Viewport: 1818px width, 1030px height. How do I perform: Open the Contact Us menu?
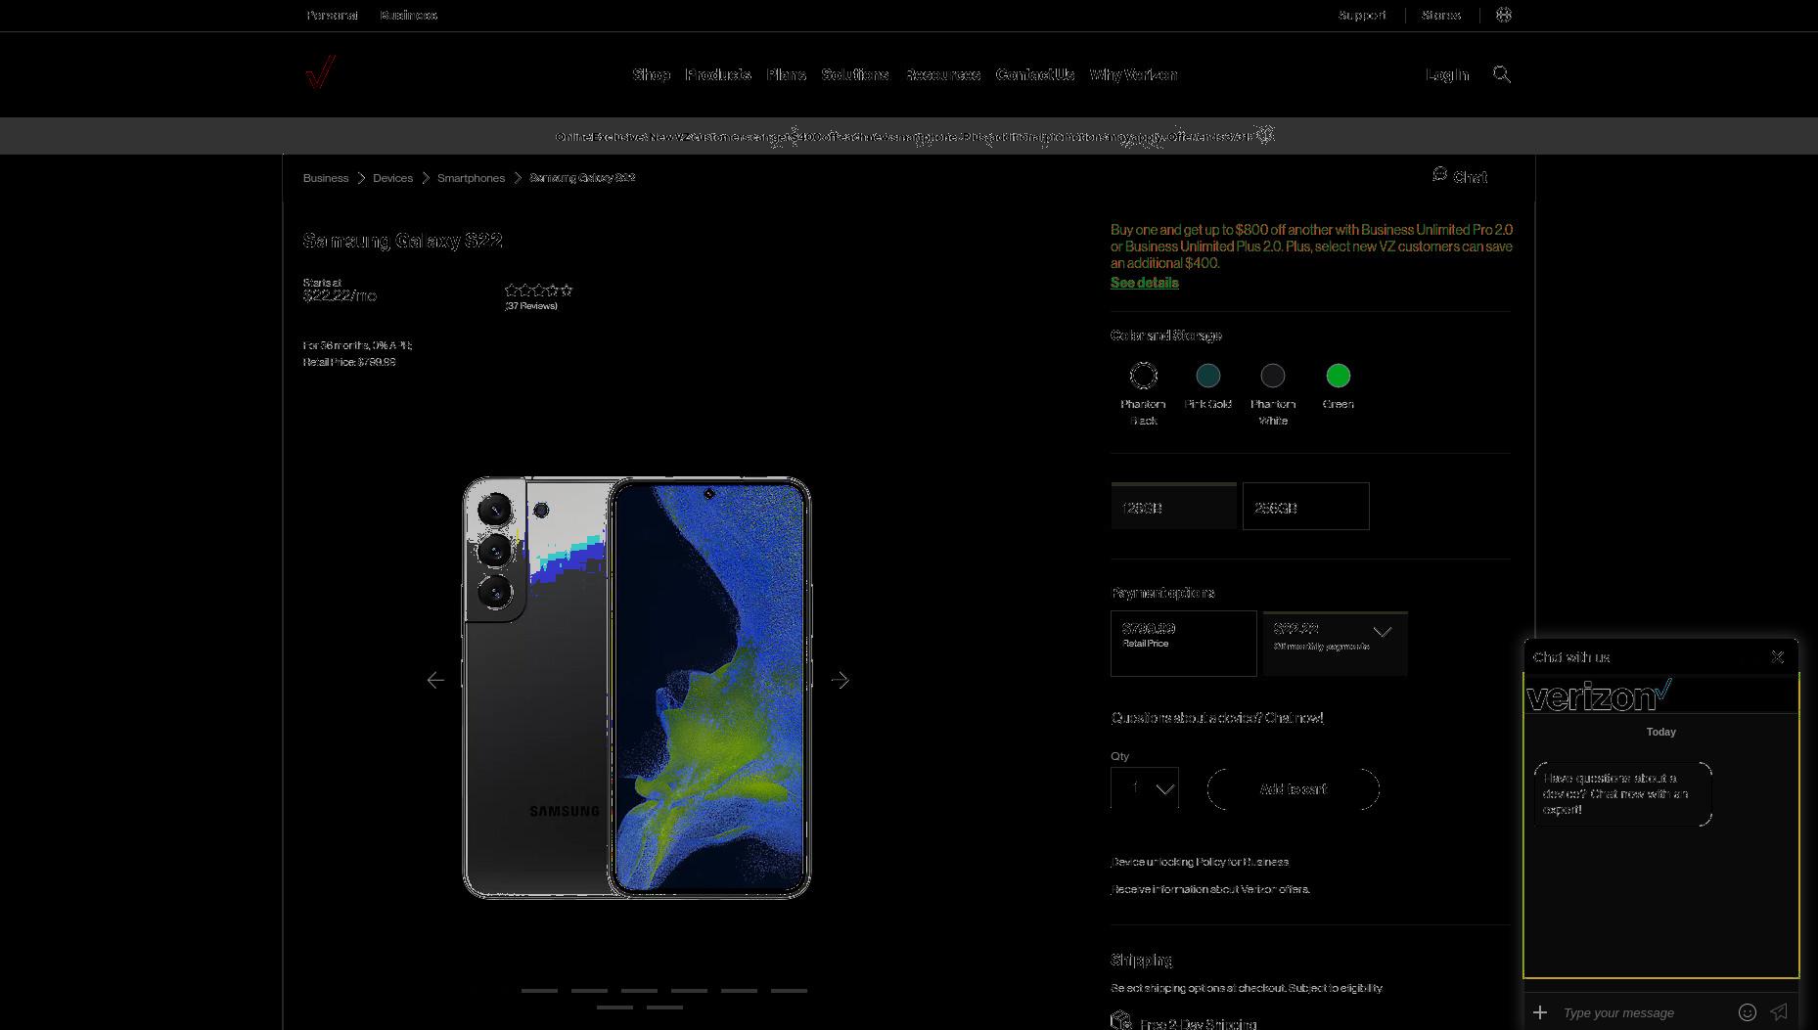click(x=1035, y=74)
